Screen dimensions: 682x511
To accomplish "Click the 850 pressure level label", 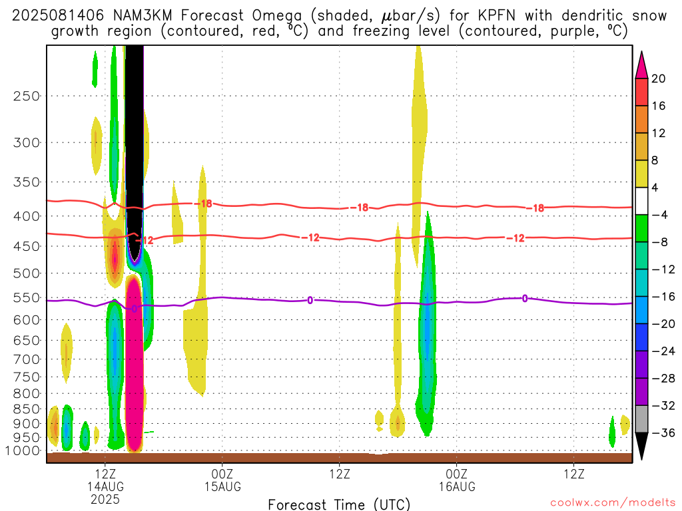I will [x=27, y=409].
